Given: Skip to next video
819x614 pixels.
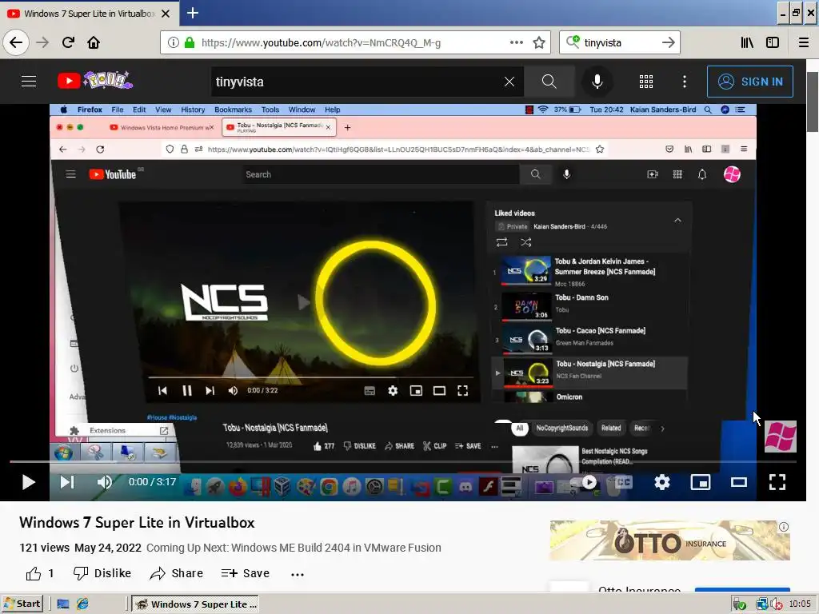Looking at the screenshot, I should pyautogui.click(x=67, y=482).
